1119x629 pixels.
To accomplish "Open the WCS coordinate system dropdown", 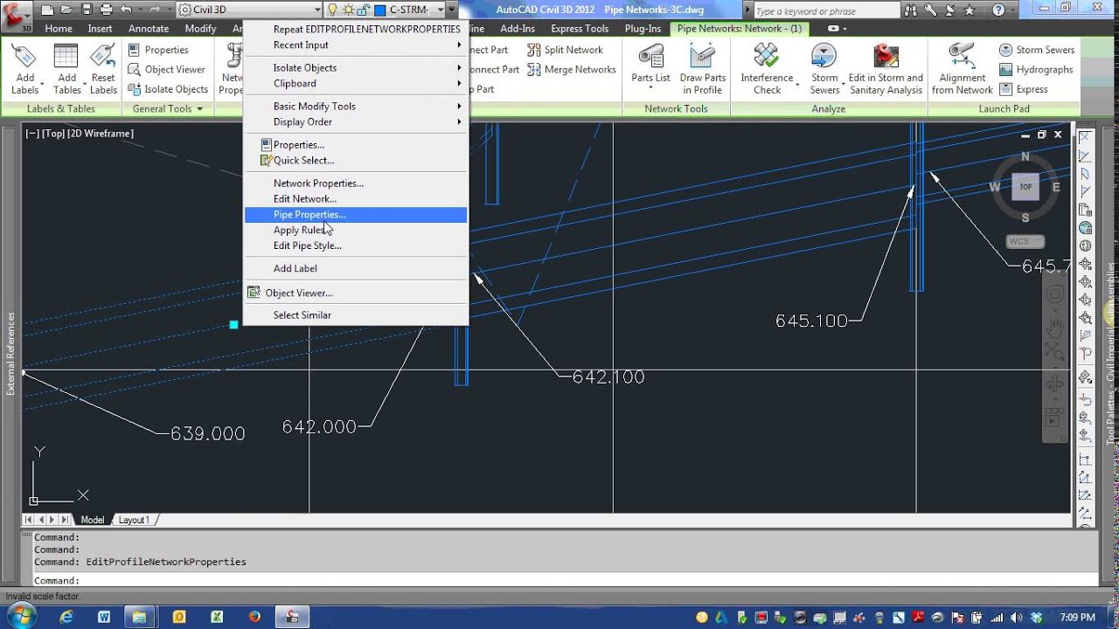I will pyautogui.click(x=1025, y=241).
